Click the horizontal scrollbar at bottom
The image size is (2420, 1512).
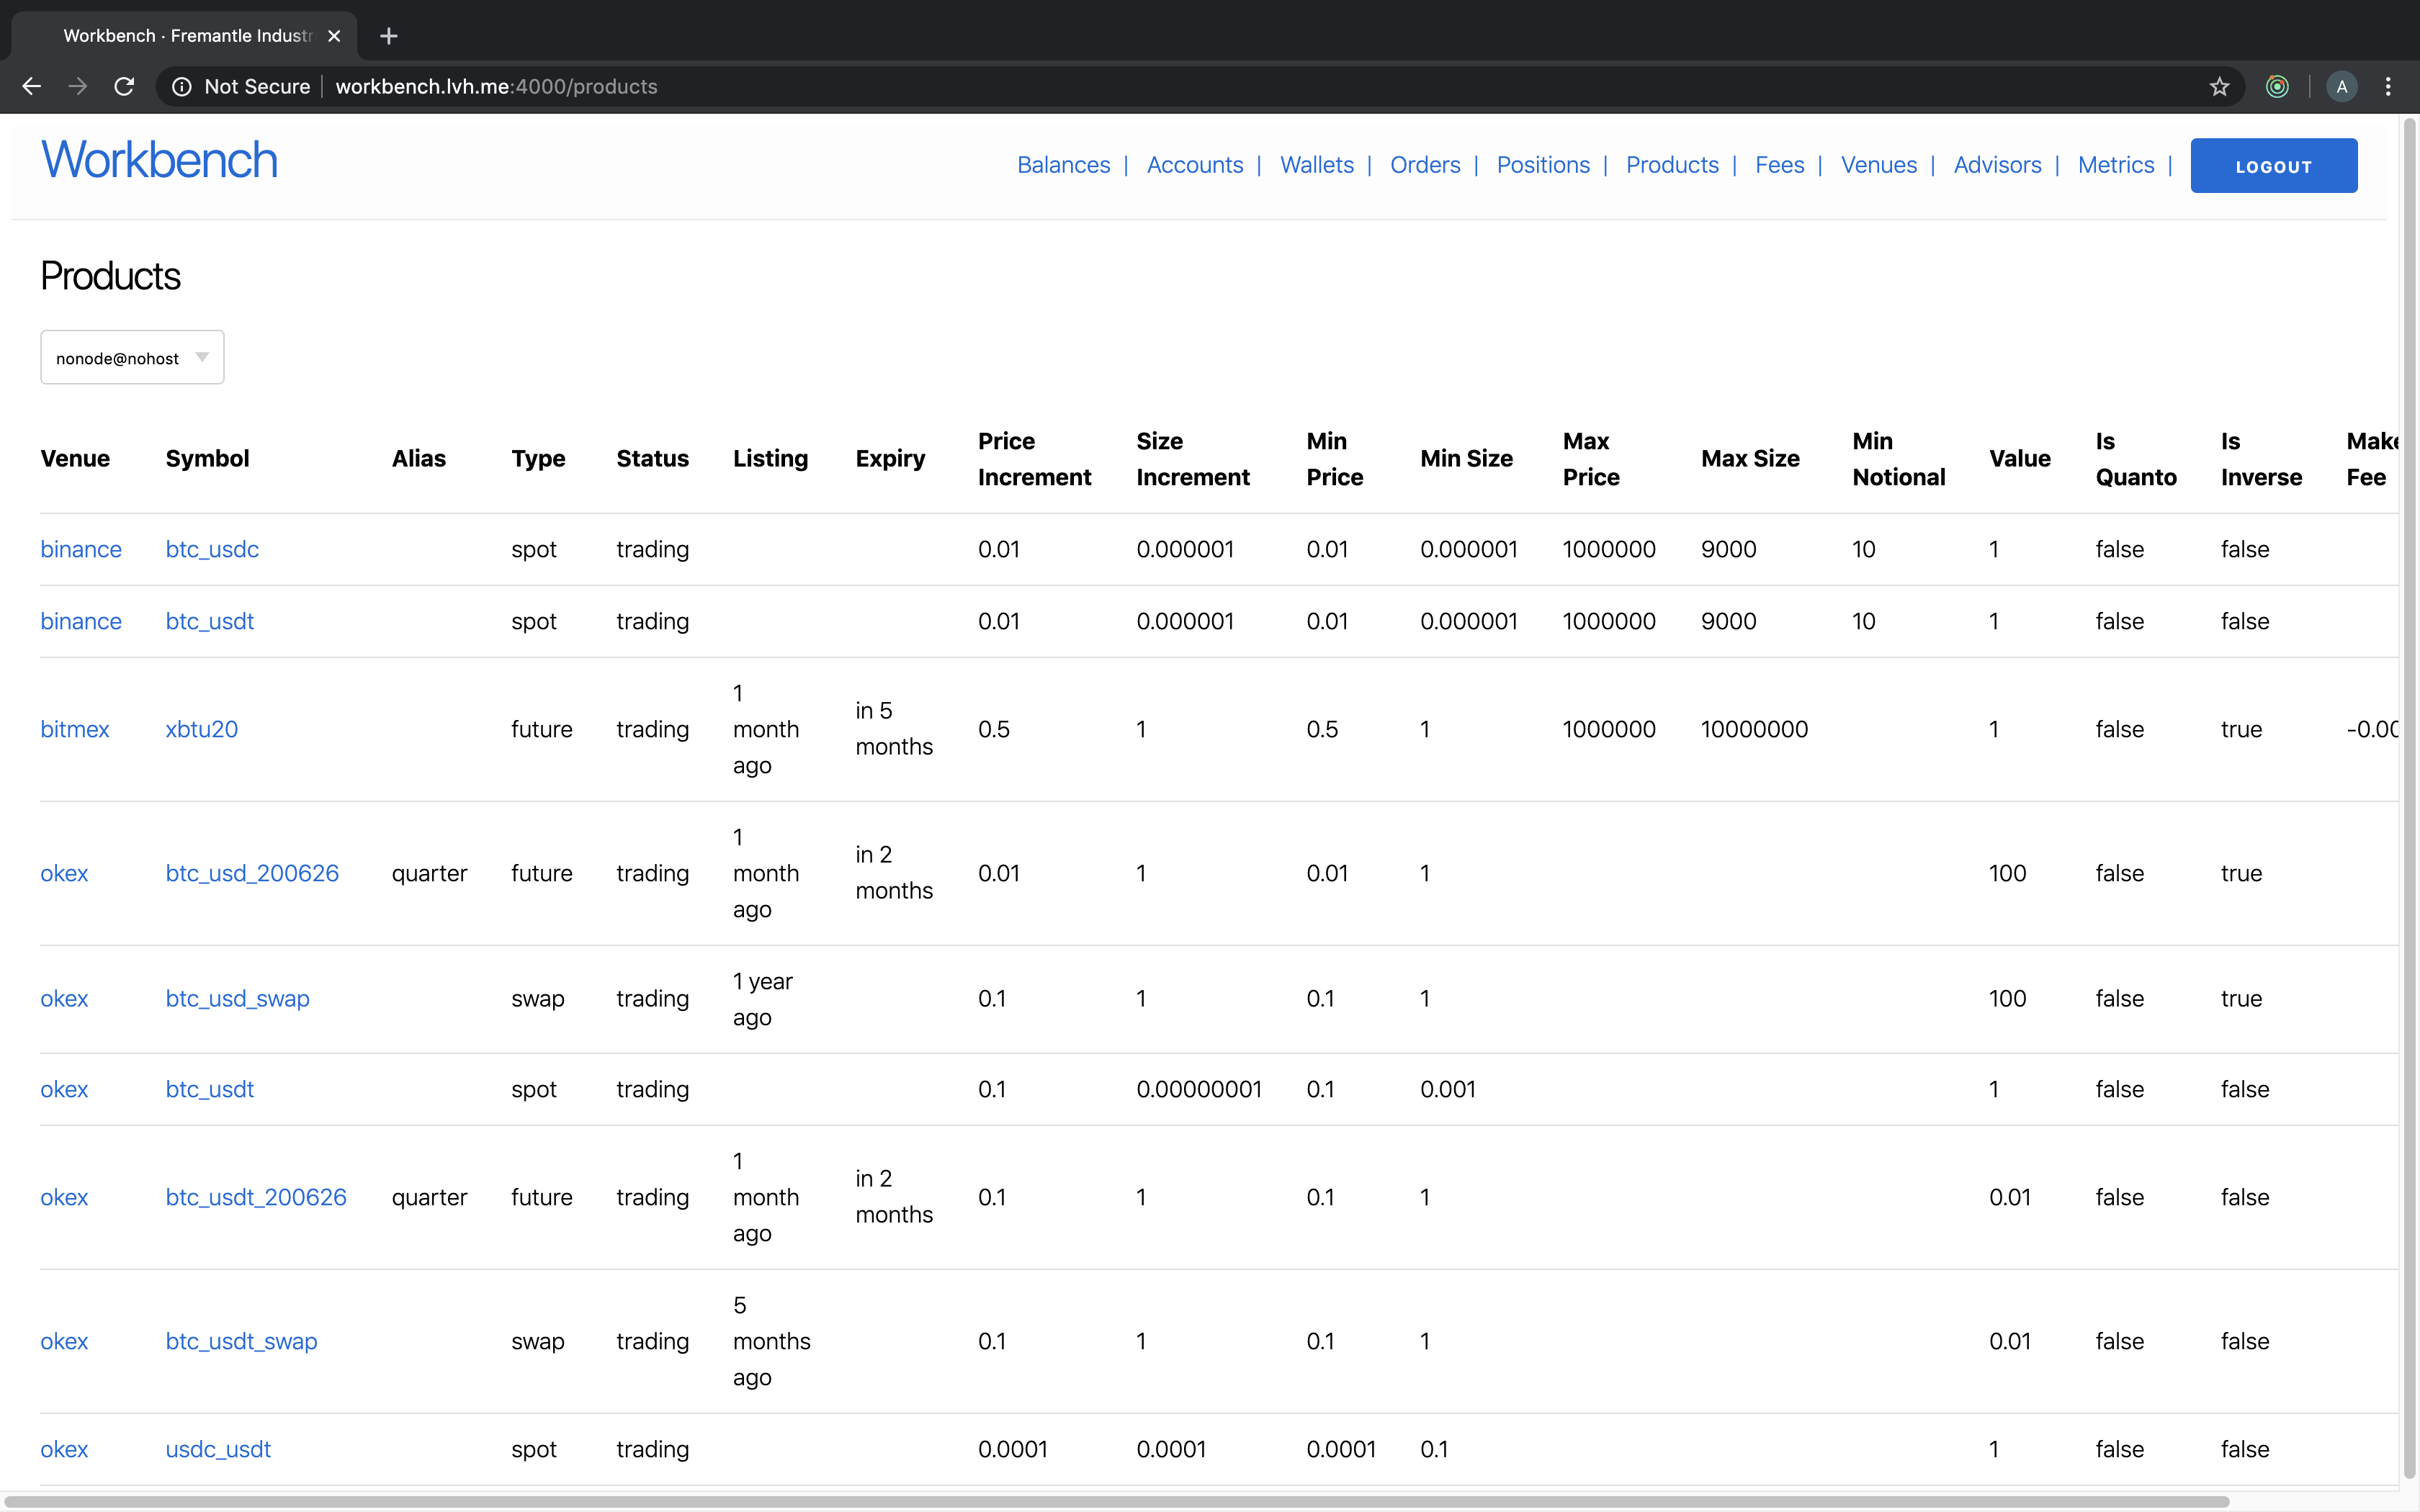[1116, 1501]
